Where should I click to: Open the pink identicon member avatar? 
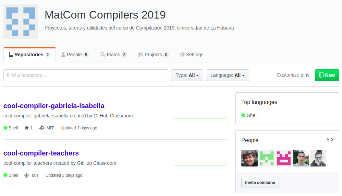click(284, 158)
